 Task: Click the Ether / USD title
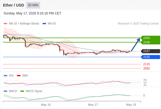(x=13, y=5)
